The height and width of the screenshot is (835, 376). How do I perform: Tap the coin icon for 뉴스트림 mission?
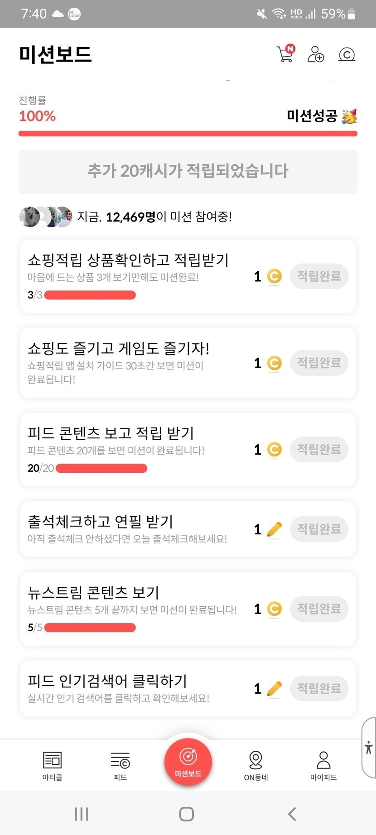[274, 609]
